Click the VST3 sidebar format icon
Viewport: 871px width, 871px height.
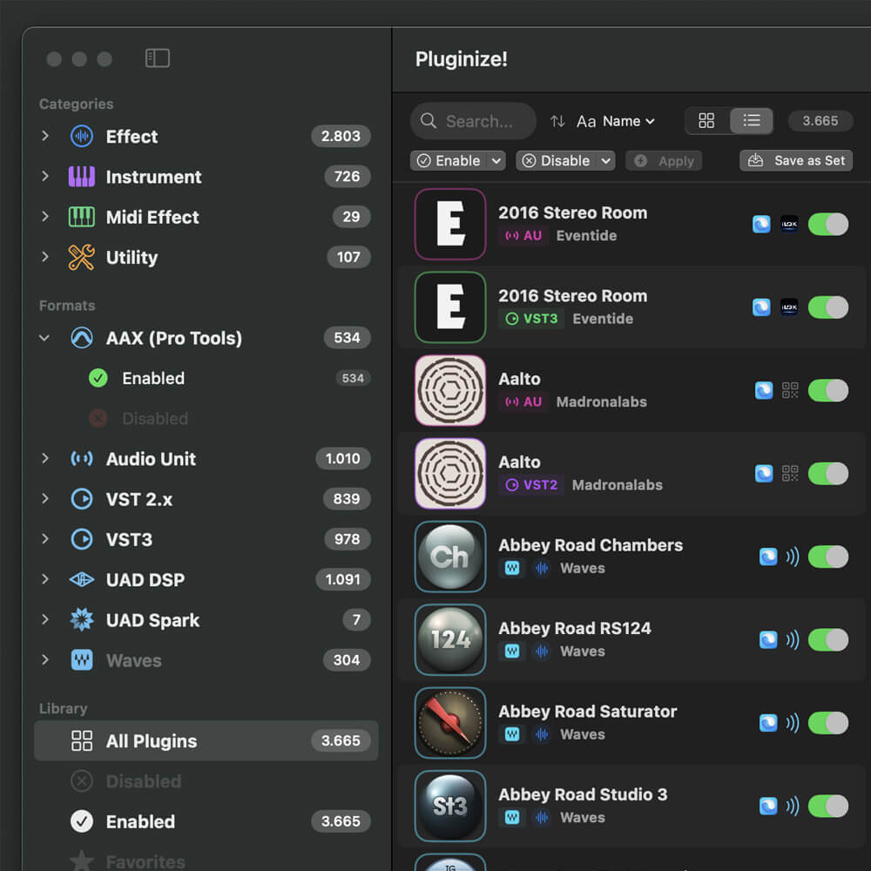click(x=82, y=539)
